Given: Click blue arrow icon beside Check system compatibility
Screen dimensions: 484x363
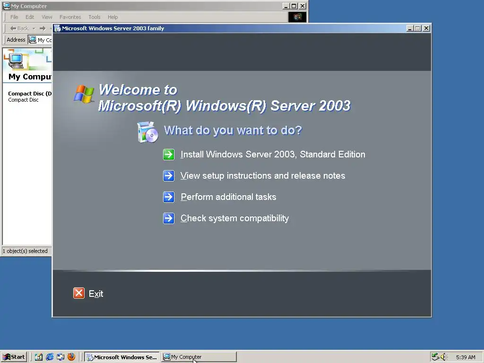Looking at the screenshot, I should [x=169, y=218].
